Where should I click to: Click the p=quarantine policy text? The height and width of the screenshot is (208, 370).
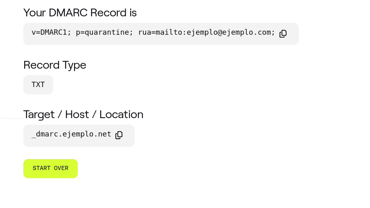click(104, 32)
